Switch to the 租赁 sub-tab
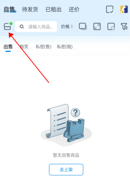This screenshot has width=130, height=182. [x=24, y=47]
